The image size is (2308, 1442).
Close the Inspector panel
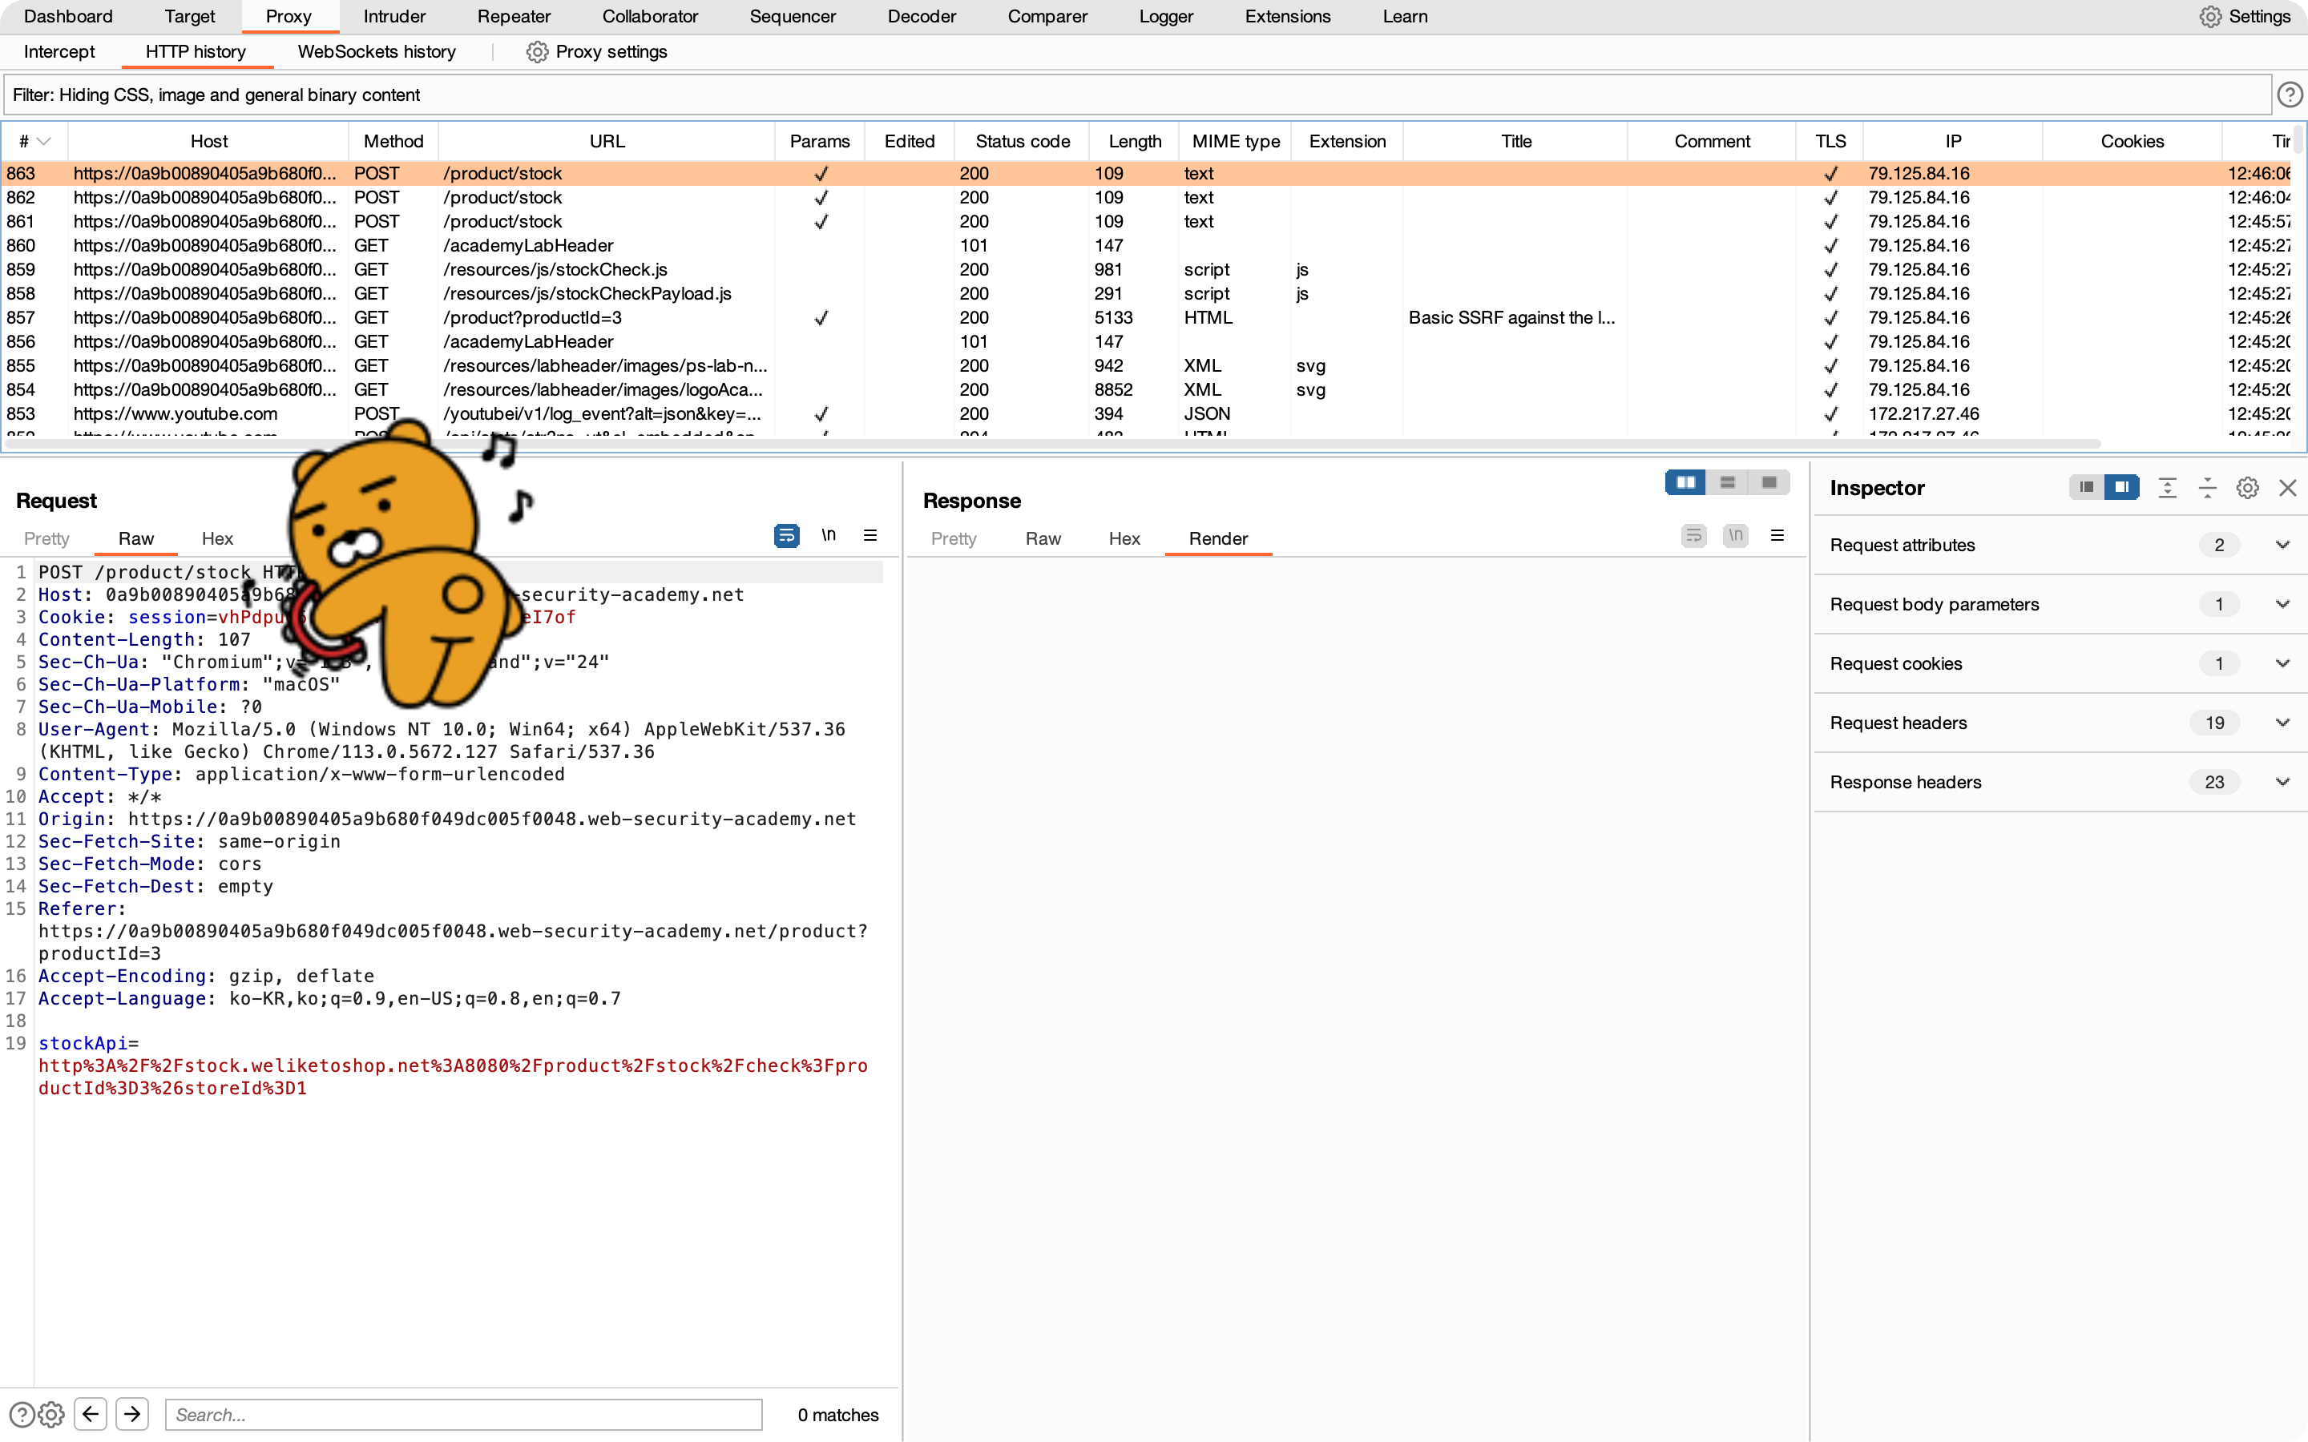click(2287, 487)
